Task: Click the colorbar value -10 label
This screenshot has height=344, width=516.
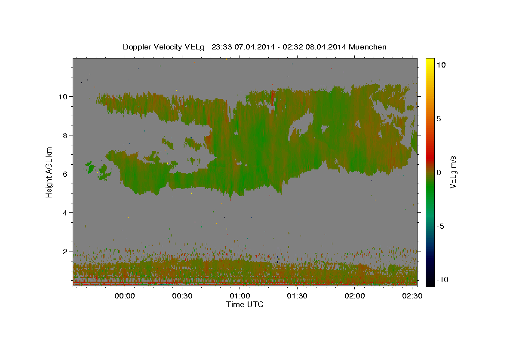Action: (x=442, y=280)
